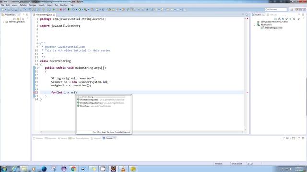Open the Run menu
307x172 pixels.
click(57, 5)
